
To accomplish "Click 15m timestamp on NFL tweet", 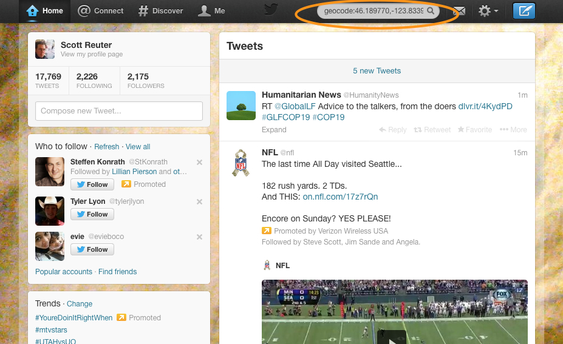I will pyautogui.click(x=520, y=153).
